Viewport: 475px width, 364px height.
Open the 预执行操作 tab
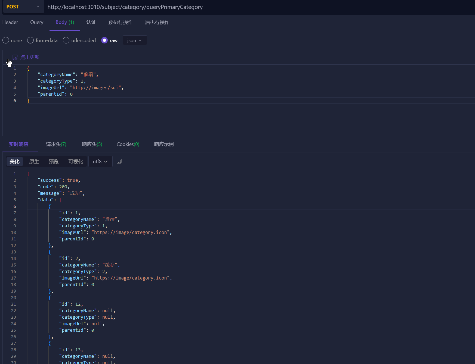click(x=121, y=22)
